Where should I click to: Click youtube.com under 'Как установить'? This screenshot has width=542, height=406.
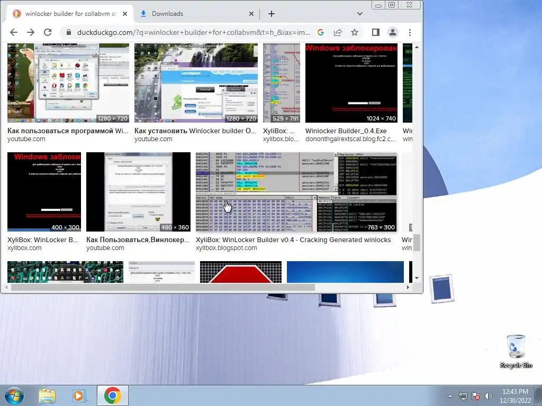click(x=153, y=139)
